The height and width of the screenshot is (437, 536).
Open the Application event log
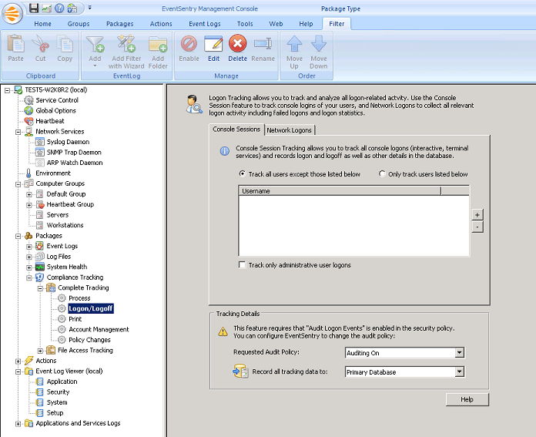point(62,382)
